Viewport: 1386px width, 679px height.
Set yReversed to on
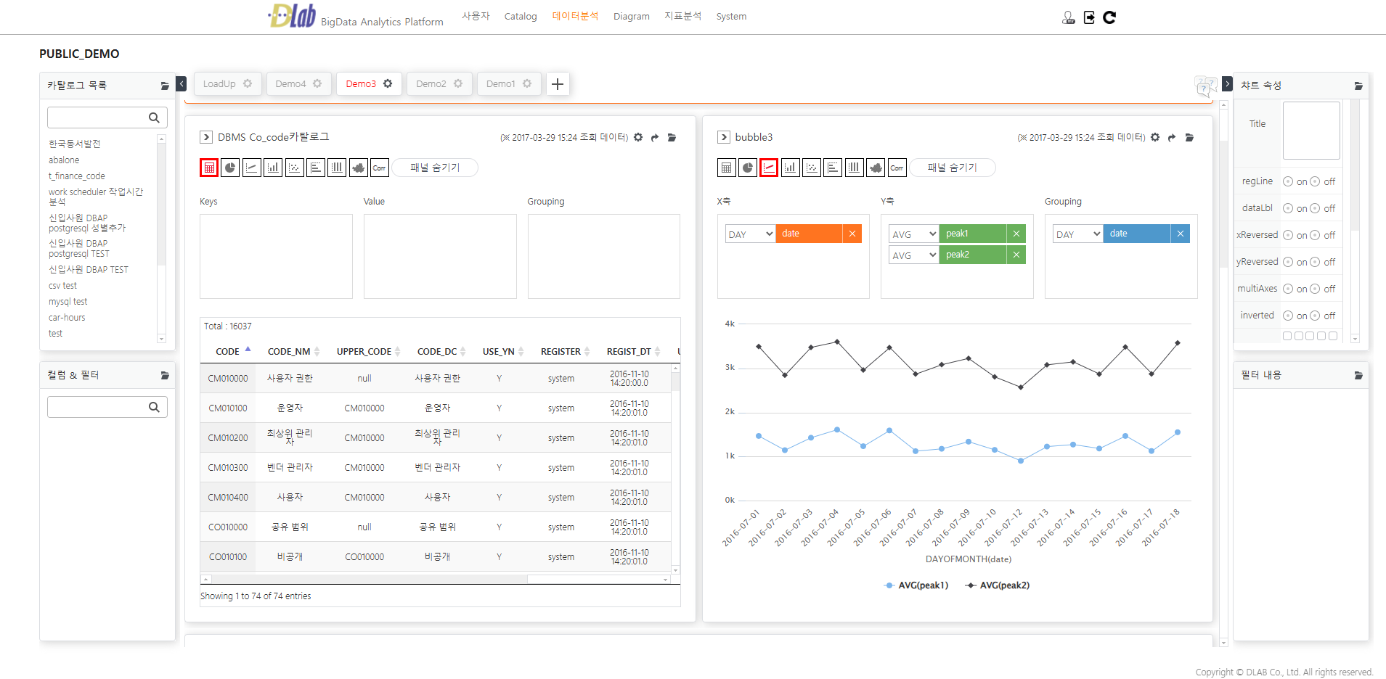click(x=1288, y=262)
